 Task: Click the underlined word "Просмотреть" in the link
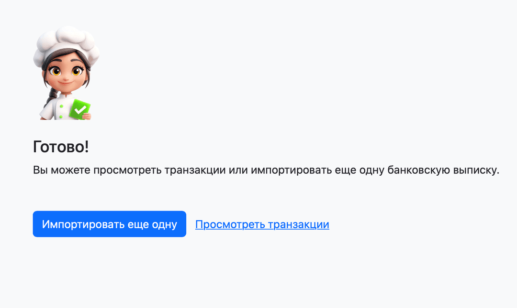coord(230,224)
